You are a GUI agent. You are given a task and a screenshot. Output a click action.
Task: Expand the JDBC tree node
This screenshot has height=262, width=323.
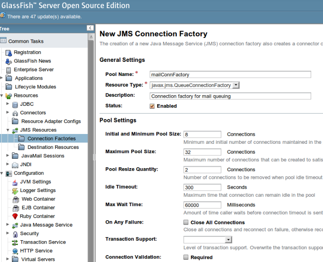8,104
